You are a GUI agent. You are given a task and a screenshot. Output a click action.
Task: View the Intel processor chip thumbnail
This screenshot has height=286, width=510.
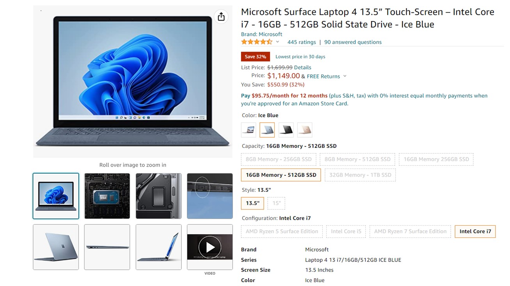click(x=107, y=196)
